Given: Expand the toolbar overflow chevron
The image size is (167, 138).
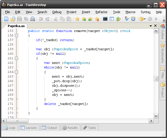Looking at the screenshot, I should tap(164, 20).
